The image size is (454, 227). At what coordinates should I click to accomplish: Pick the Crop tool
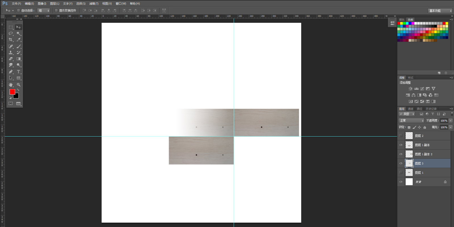tap(11, 40)
